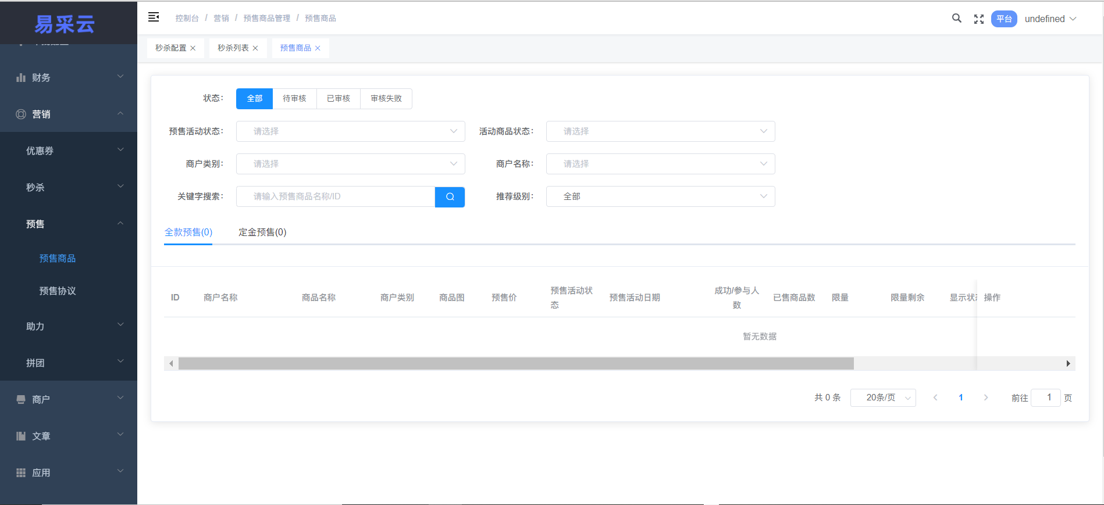The height and width of the screenshot is (505, 1104).
Task: Click 营销 sidebar icon
Action: coord(21,114)
